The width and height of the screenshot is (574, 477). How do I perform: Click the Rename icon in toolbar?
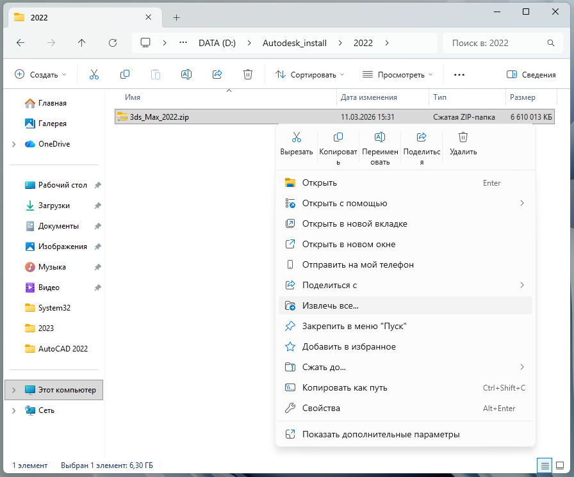(x=186, y=75)
